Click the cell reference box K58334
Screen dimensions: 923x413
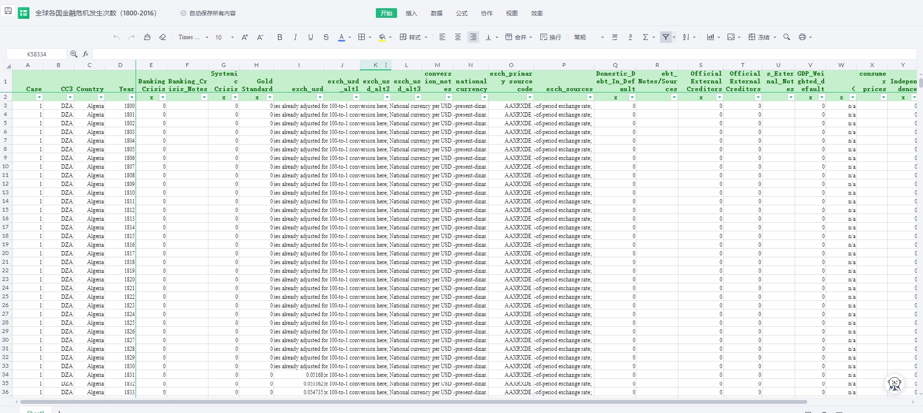tap(37, 54)
